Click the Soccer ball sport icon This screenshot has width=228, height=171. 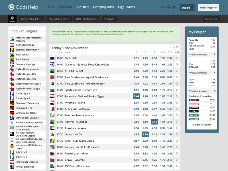(12, 19)
